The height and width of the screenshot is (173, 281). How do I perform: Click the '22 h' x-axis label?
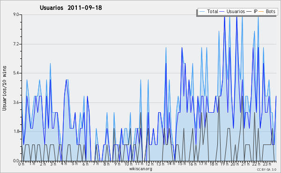tap(256, 164)
